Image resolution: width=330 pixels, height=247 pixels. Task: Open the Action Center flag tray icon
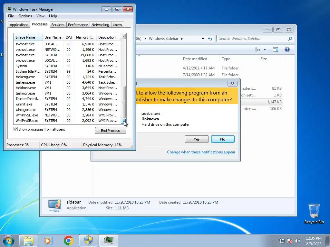[x=290, y=241]
